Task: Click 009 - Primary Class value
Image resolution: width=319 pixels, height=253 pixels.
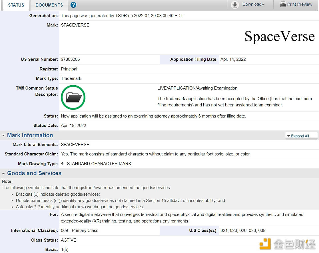Action: 80,230
